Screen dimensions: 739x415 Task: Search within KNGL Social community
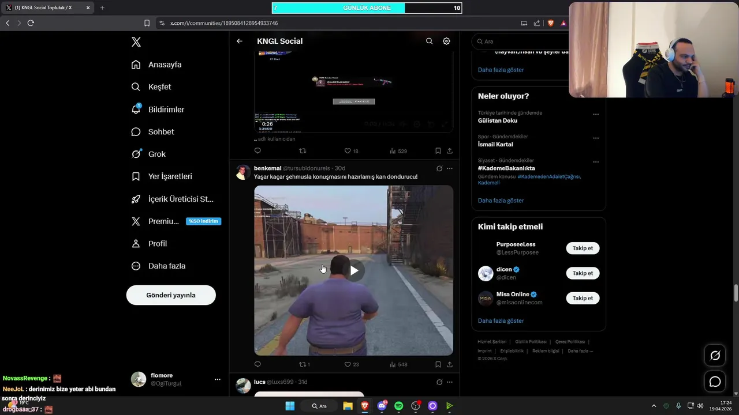429,41
